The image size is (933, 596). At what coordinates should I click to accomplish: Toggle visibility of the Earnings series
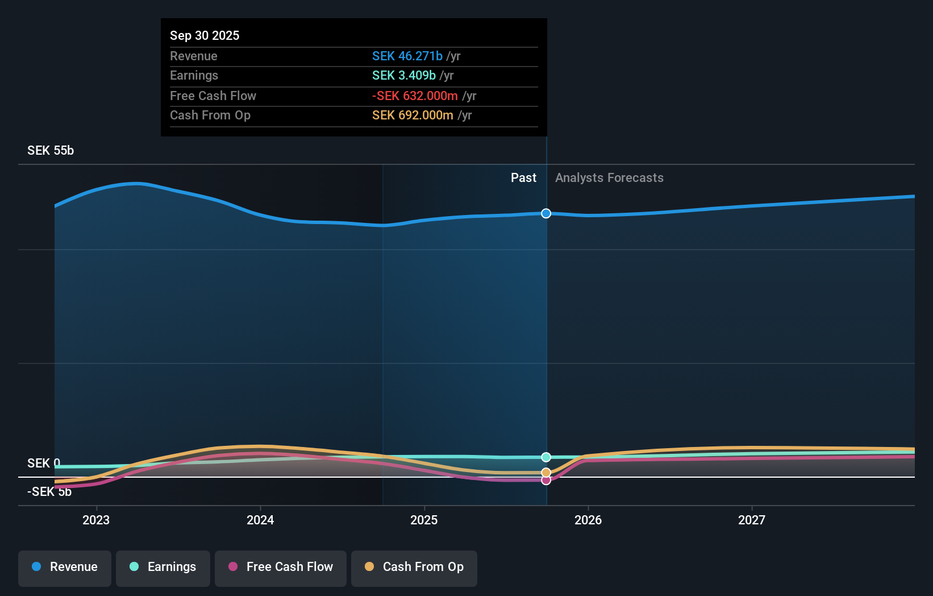(163, 567)
